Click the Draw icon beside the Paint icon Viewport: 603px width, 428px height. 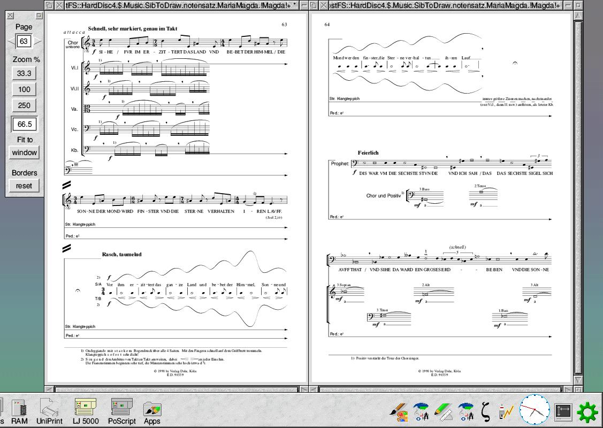[422, 412]
